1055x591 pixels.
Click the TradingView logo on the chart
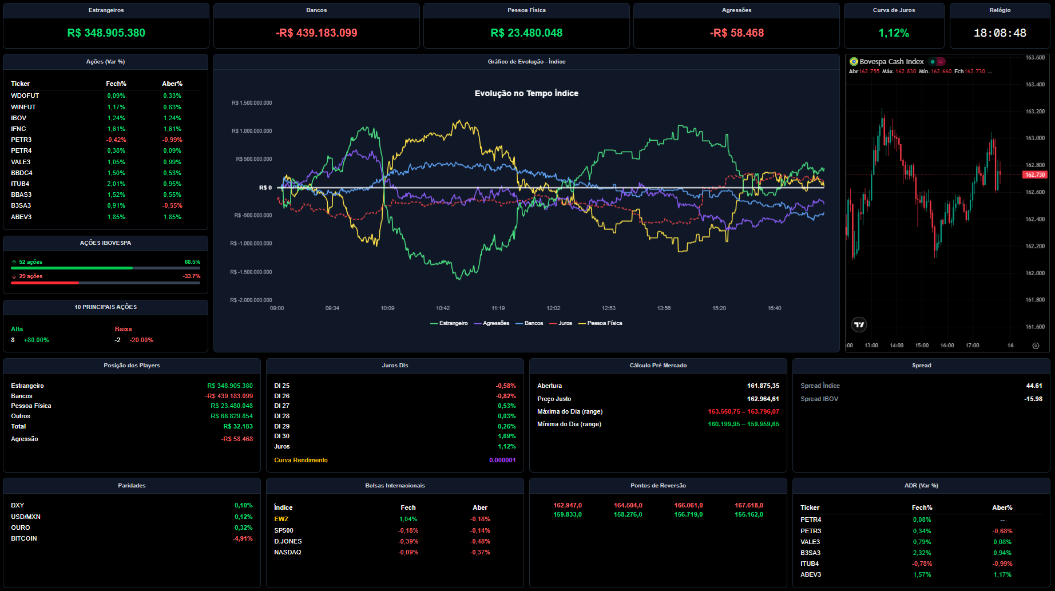pos(859,324)
